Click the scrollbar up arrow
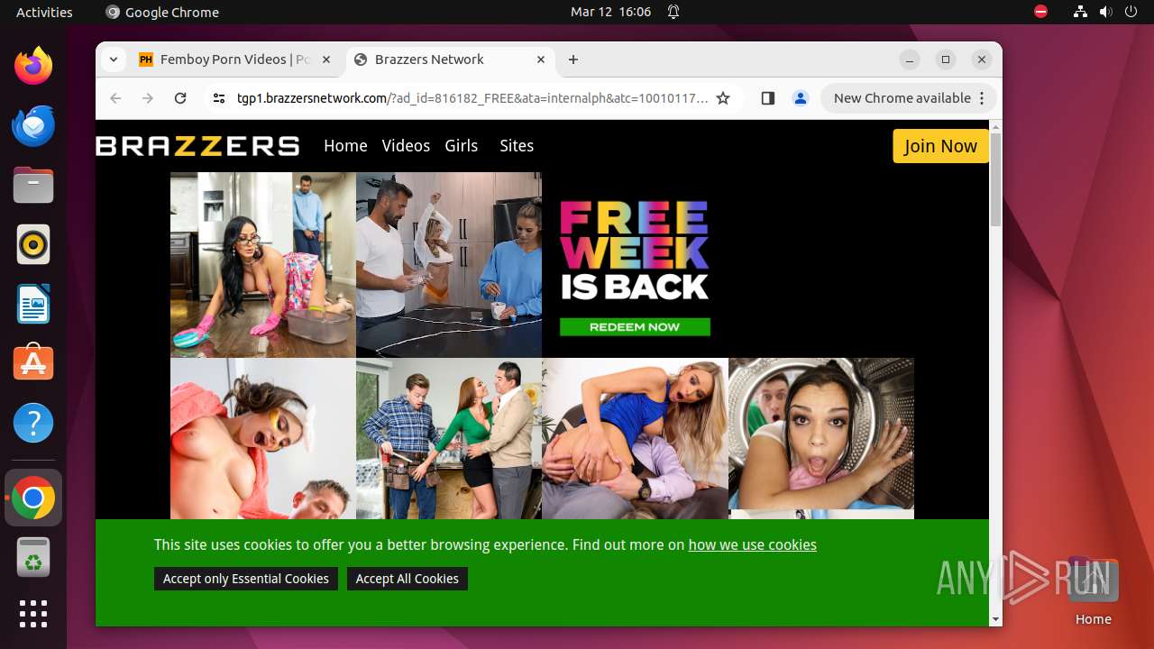The width and height of the screenshot is (1154, 649). click(x=995, y=126)
